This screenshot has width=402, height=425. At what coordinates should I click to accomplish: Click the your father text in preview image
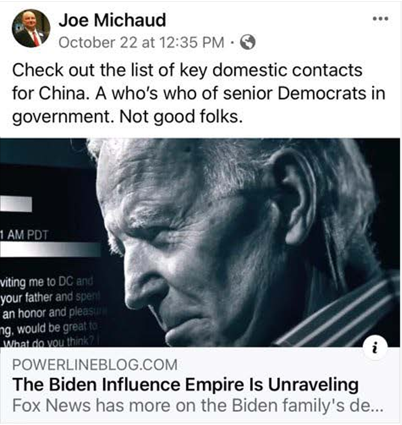(27, 298)
